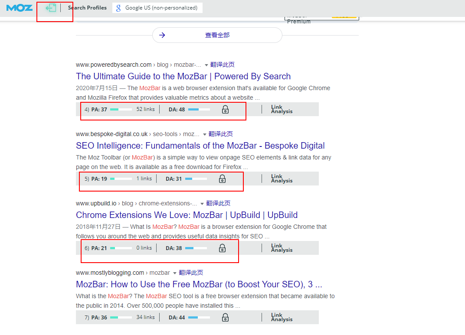Select Google US (non-personalized) profile

(x=157, y=8)
